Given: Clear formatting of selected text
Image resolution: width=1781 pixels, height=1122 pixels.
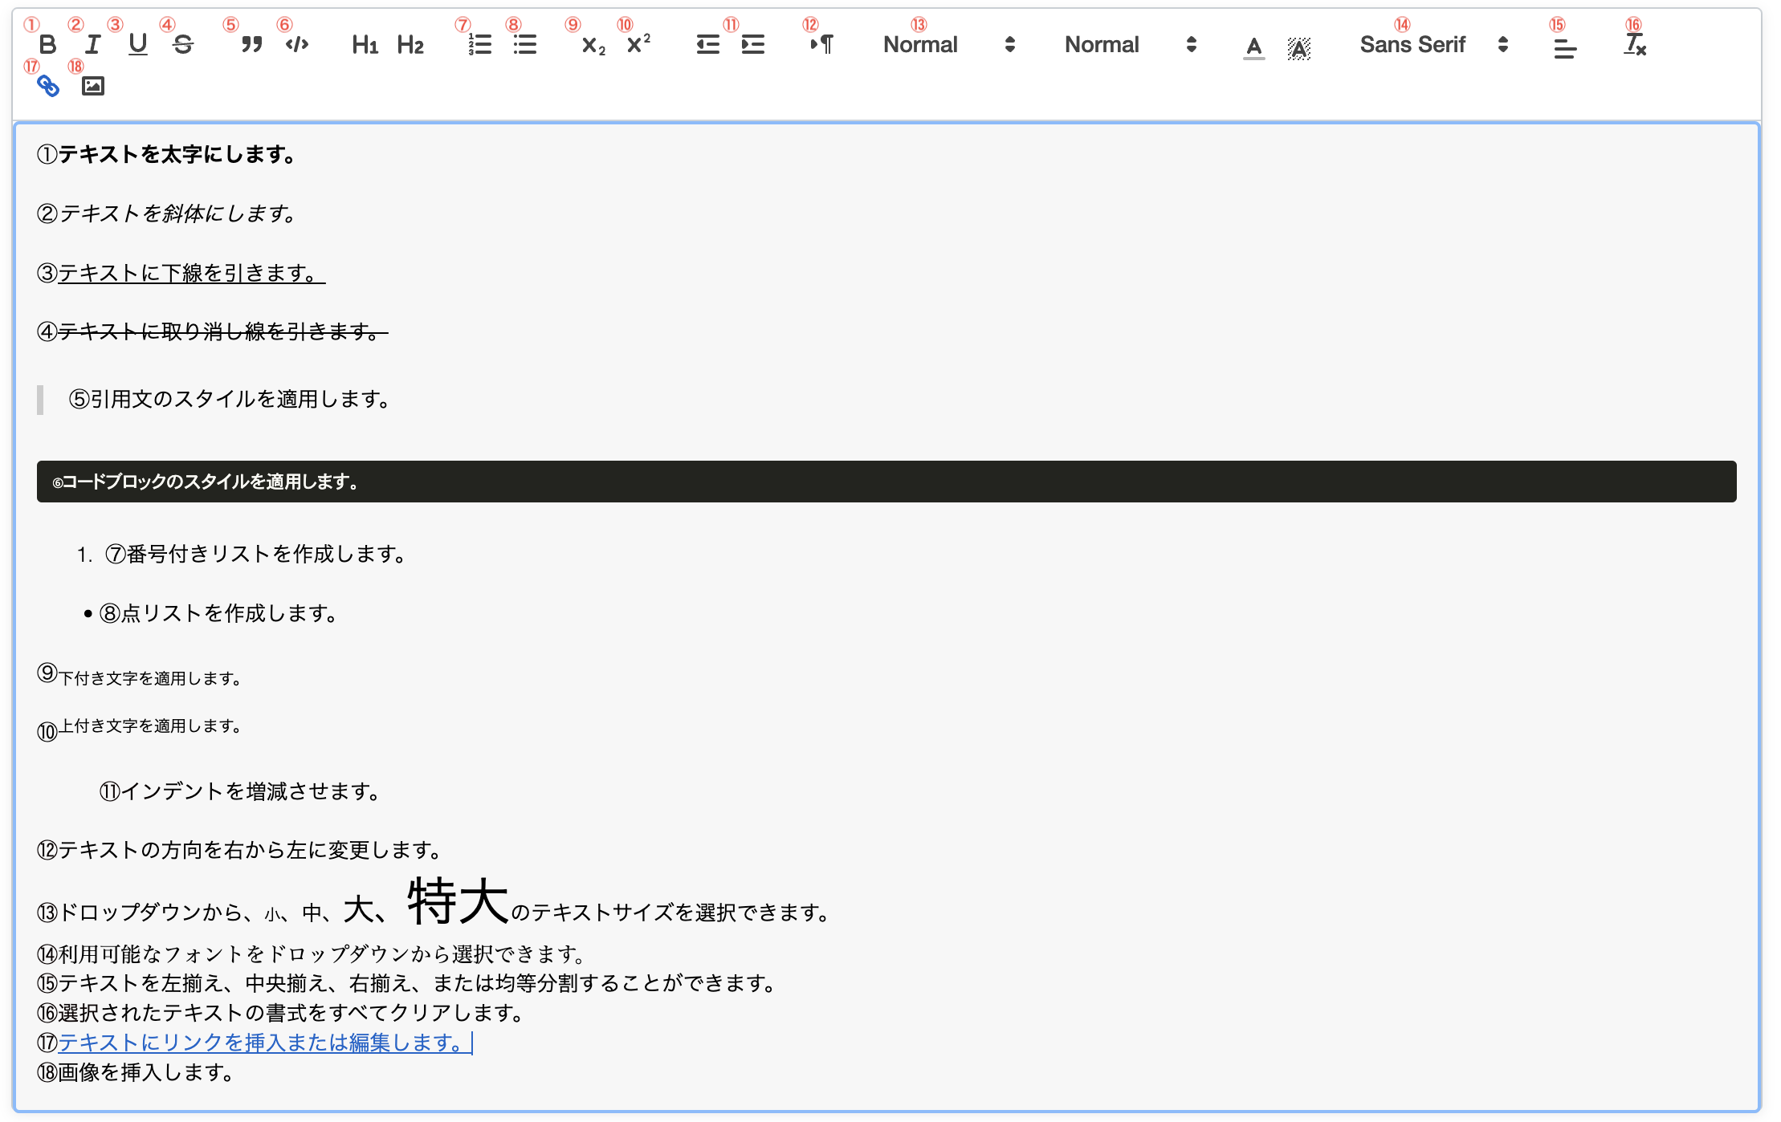Looking at the screenshot, I should 1635,45.
